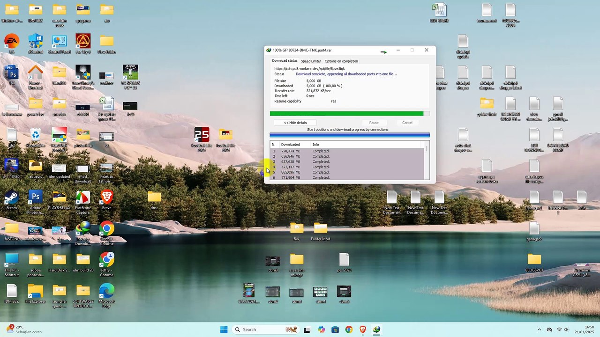Open the Microsoft Edge desktop shortcut
This screenshot has height=337, width=600.
click(106, 296)
